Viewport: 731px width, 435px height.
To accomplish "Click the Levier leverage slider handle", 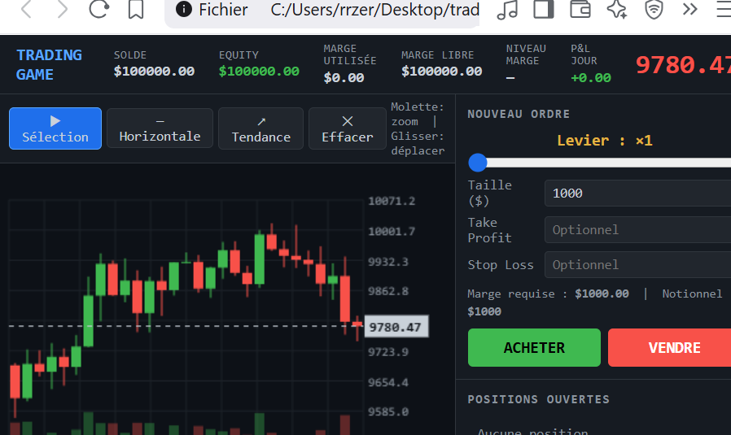I will (478, 163).
